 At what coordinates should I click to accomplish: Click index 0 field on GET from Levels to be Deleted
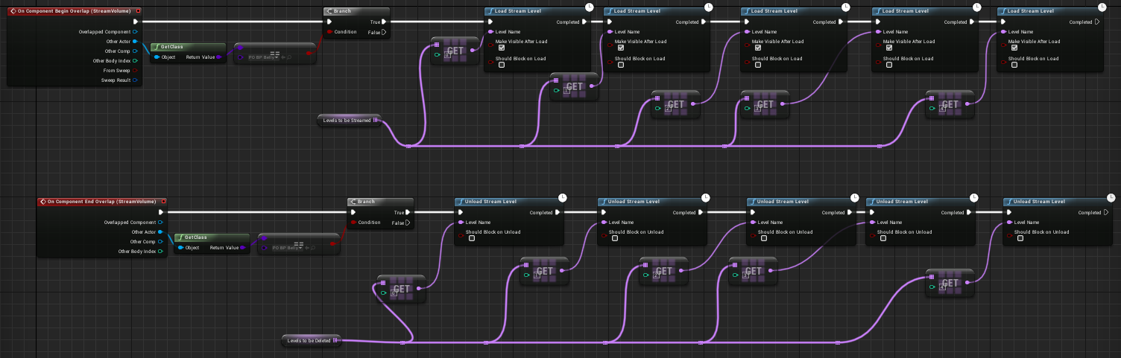[x=393, y=293]
